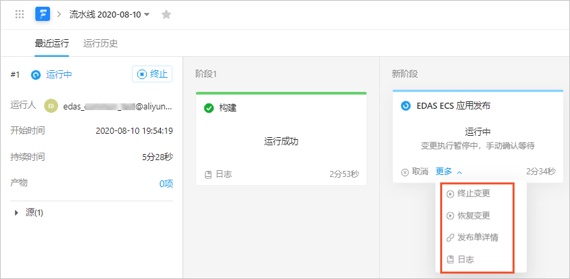The image size is (570, 279).
Task: Open the 0项 artifacts link
Action: click(x=166, y=184)
